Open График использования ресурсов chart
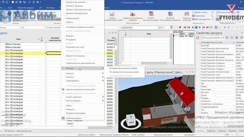The width and height of the screenshot is (244, 137). (133, 16)
